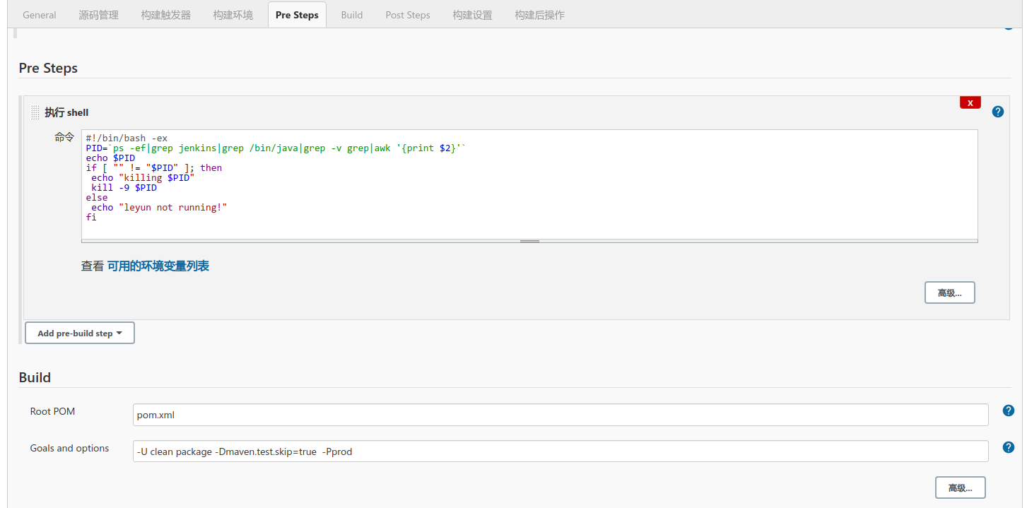
Task: Click the drag handle next to 执行 shell
Action: click(x=35, y=112)
